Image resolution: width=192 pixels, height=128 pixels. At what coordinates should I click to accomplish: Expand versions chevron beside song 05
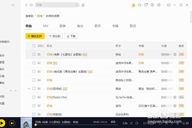[x=29, y=89]
